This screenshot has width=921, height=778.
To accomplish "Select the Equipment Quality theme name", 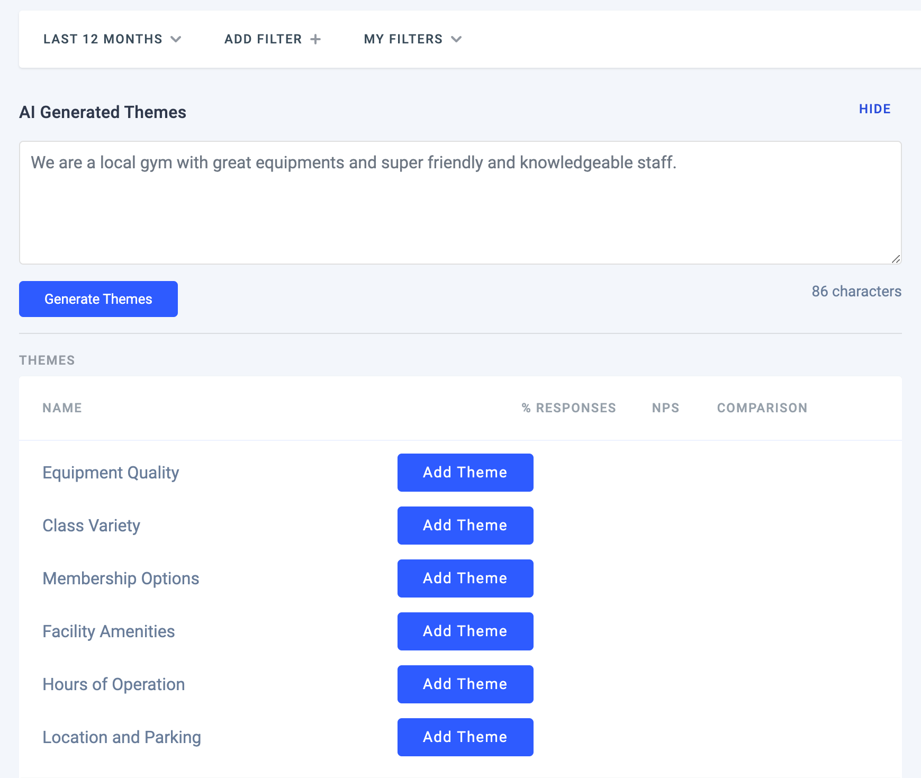I will click(111, 473).
